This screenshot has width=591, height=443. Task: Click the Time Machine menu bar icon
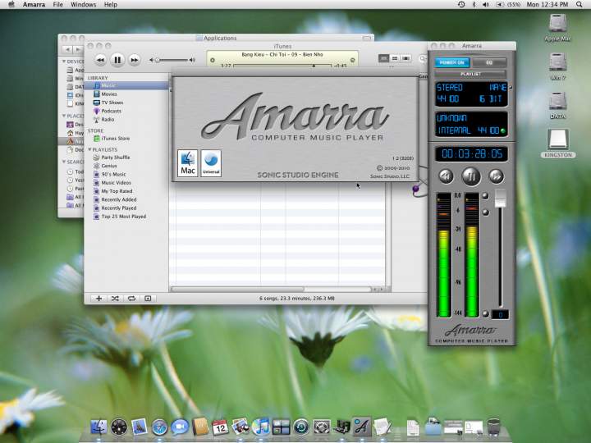point(461,5)
